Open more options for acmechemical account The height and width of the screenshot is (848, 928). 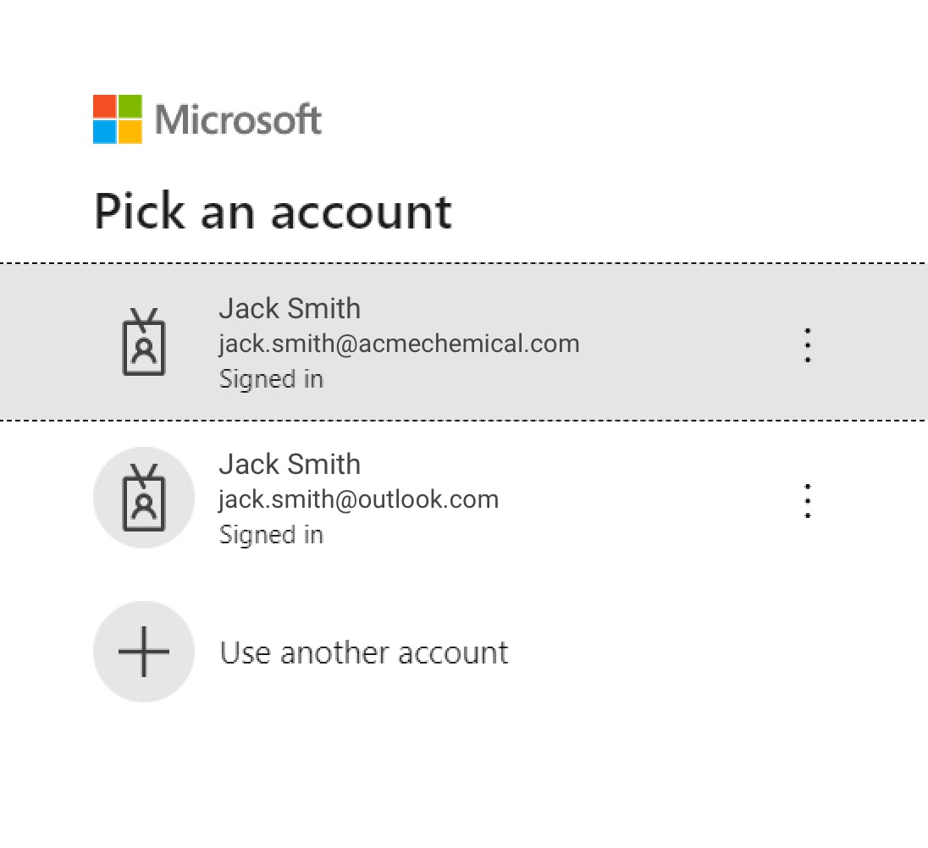(807, 344)
